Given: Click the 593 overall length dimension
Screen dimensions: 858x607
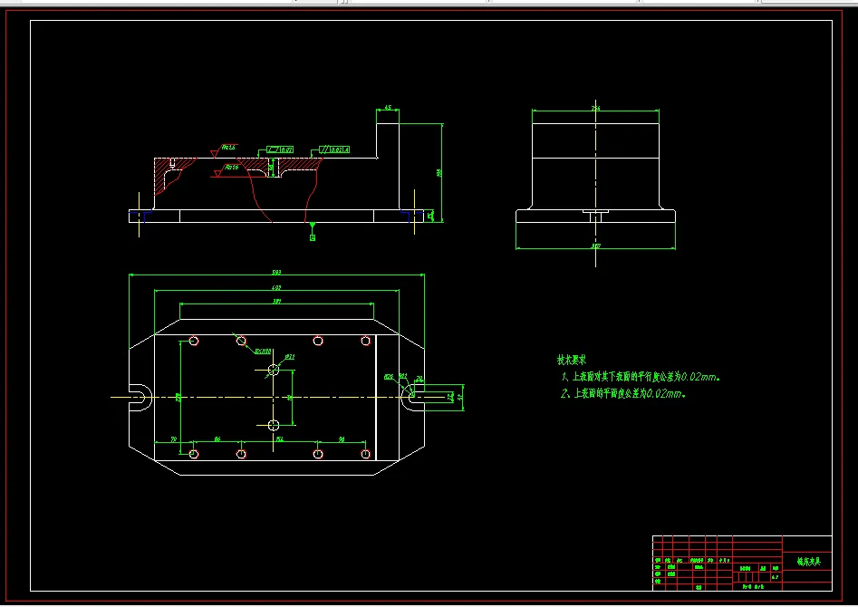Looking at the screenshot, I should point(277,272).
